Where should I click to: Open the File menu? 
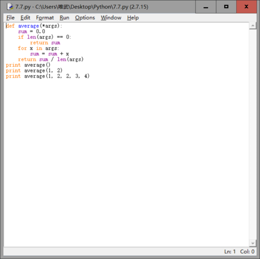point(10,18)
